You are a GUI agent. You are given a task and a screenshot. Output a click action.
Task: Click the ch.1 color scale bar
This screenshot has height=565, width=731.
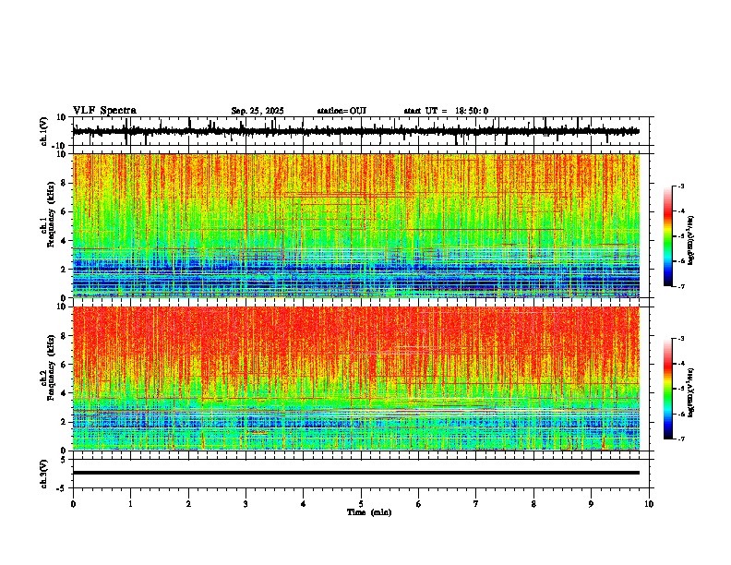(667, 236)
